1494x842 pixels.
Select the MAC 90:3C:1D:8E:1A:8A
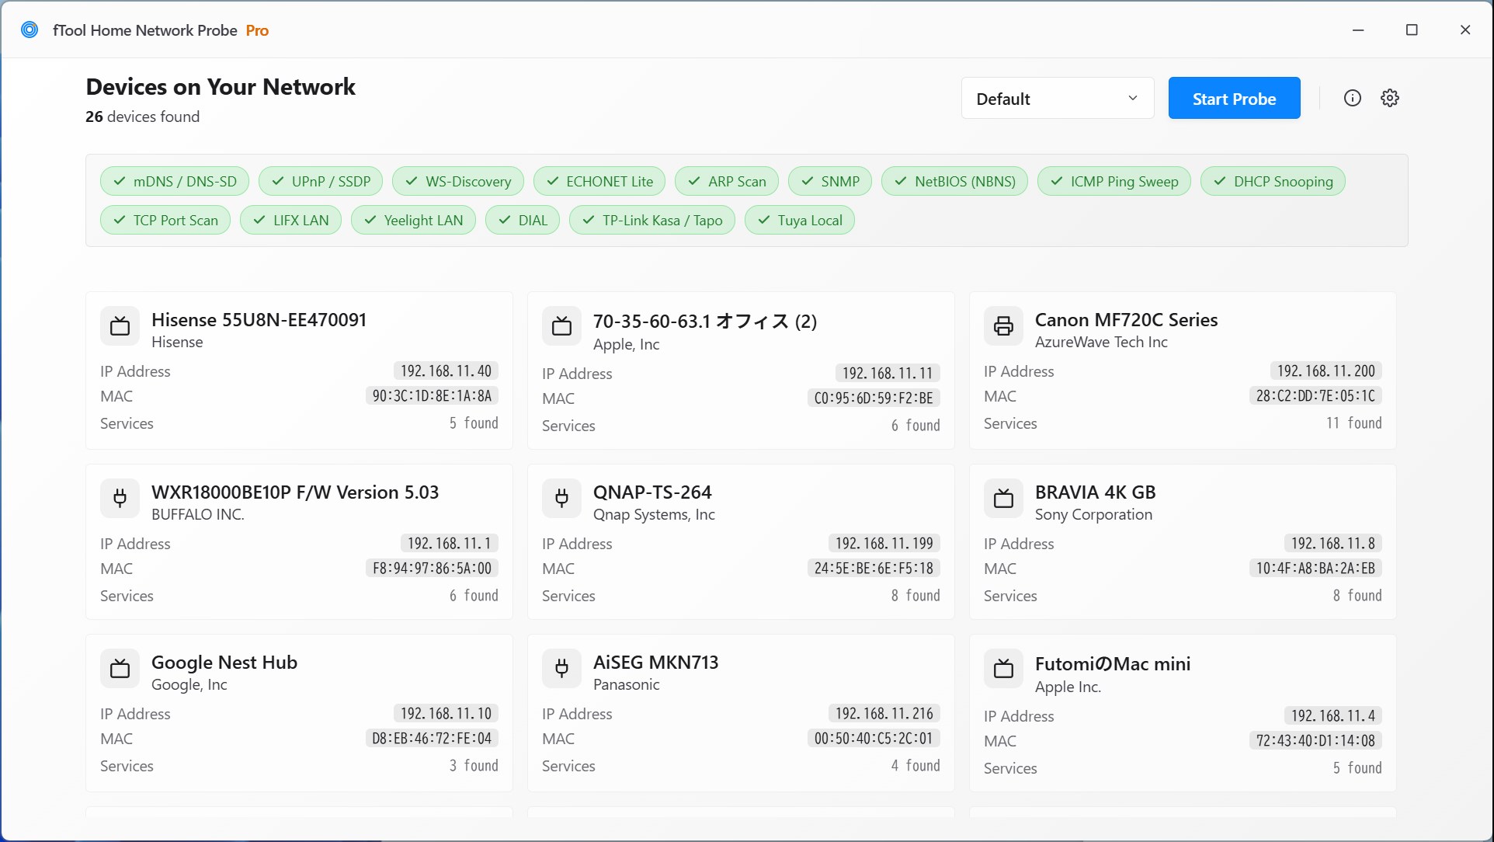[432, 395]
